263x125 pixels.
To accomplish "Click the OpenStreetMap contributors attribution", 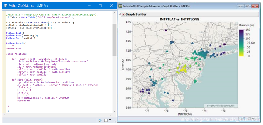I will tap(220, 106).
